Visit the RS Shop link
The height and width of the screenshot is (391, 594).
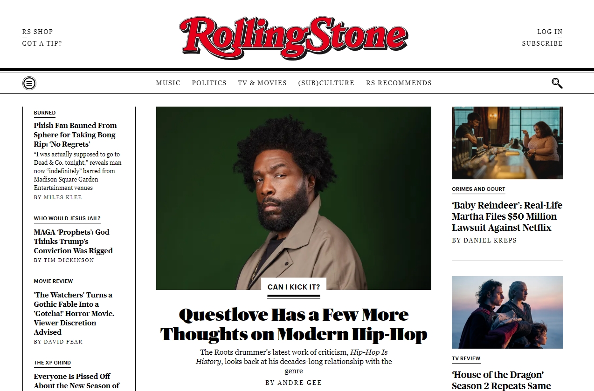(x=38, y=32)
